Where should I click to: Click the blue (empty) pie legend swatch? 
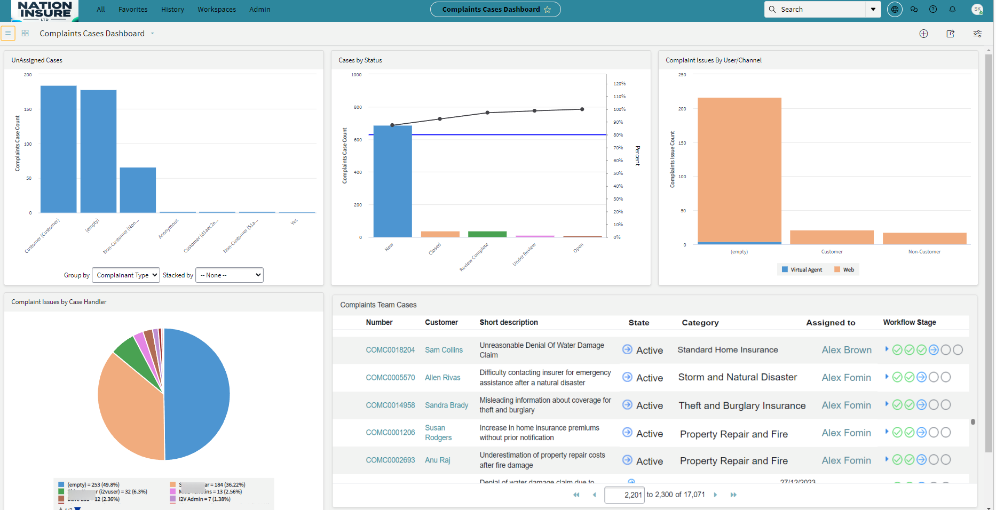(x=61, y=485)
